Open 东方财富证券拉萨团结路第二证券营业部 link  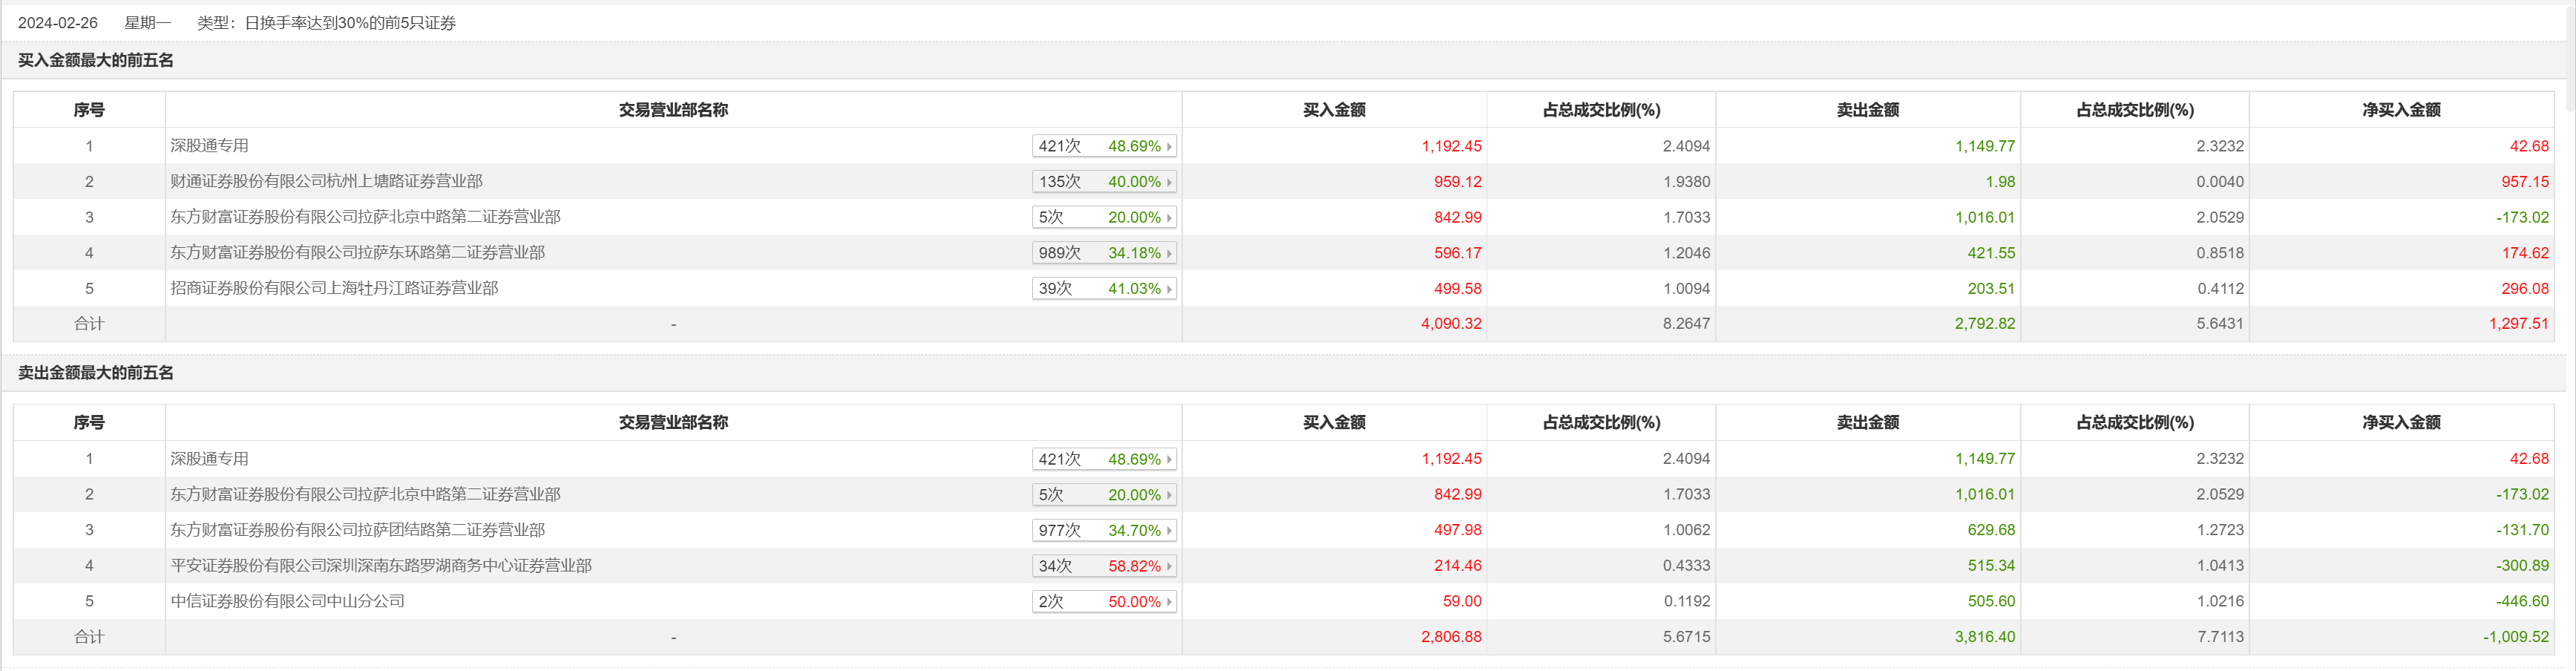pyautogui.click(x=357, y=530)
